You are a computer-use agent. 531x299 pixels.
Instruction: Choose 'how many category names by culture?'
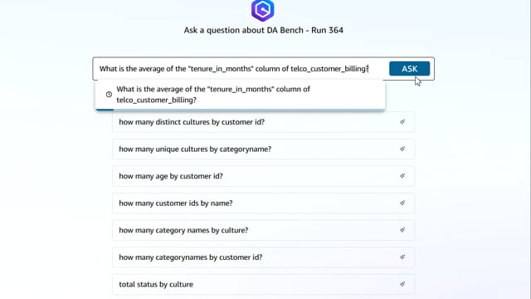pyautogui.click(x=263, y=231)
